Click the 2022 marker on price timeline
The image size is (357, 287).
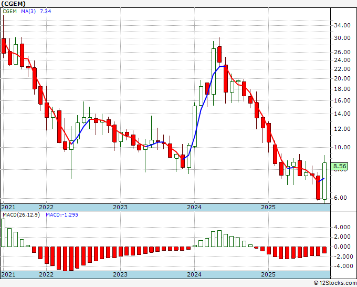pyautogui.click(x=46, y=207)
